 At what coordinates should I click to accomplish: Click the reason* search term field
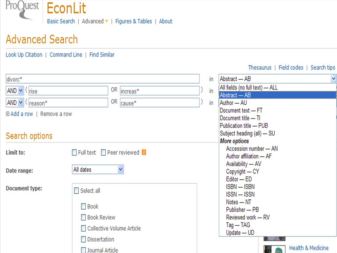coord(68,102)
